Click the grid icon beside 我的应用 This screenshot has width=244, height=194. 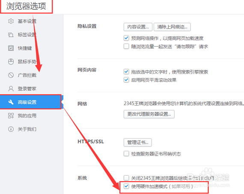11,115
